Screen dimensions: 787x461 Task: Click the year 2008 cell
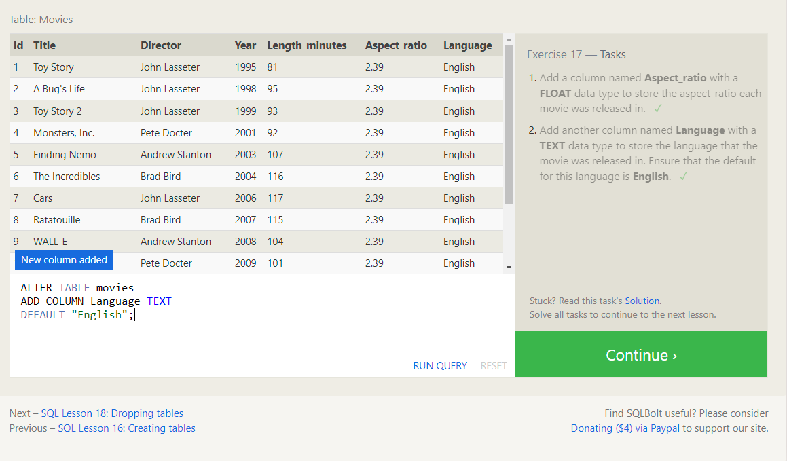point(245,241)
